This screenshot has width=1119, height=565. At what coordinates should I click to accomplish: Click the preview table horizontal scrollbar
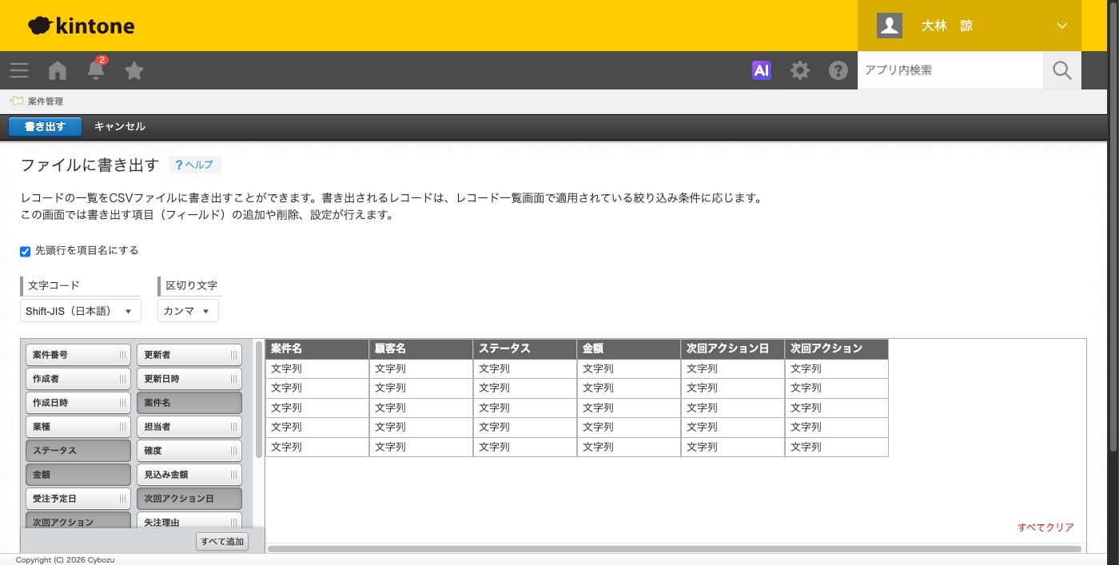pos(675,549)
